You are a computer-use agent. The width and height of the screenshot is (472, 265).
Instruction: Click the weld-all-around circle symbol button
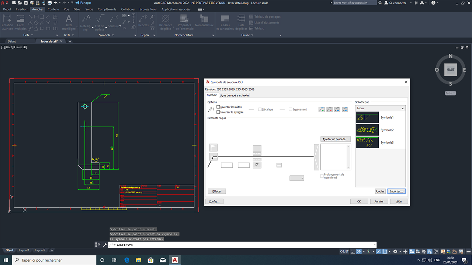(213, 157)
